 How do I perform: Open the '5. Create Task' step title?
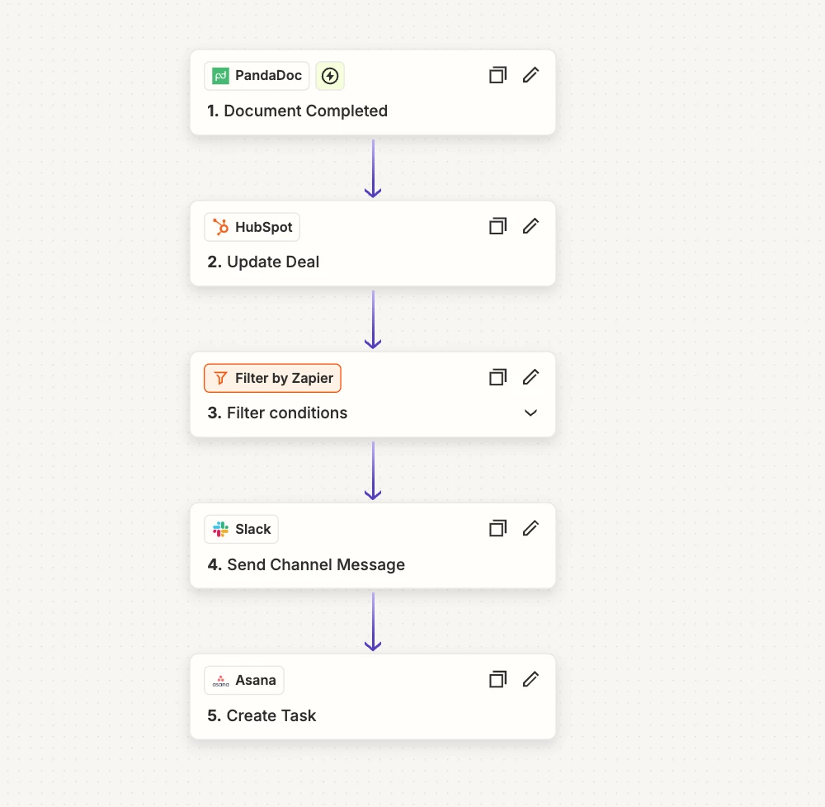(262, 715)
